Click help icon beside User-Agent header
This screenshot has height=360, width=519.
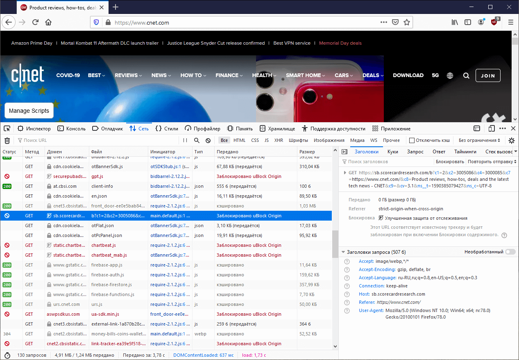tap(347, 310)
